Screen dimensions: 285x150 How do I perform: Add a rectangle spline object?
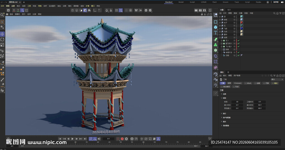tap(216, 22)
